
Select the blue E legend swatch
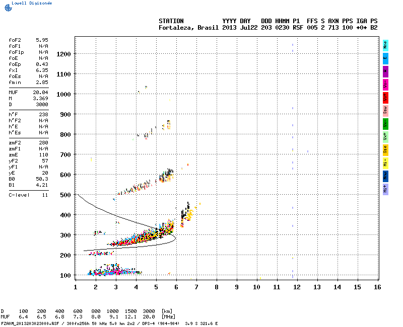point(385,58)
